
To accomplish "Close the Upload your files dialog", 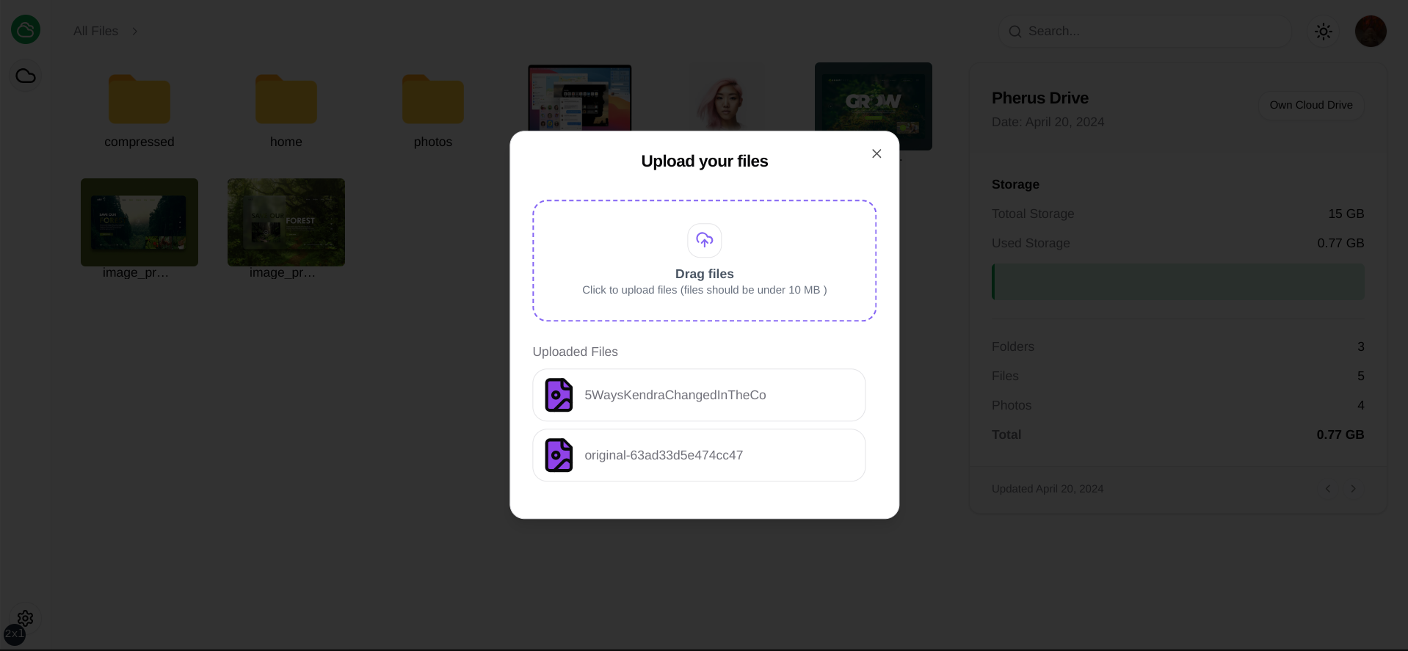I will 877,153.
